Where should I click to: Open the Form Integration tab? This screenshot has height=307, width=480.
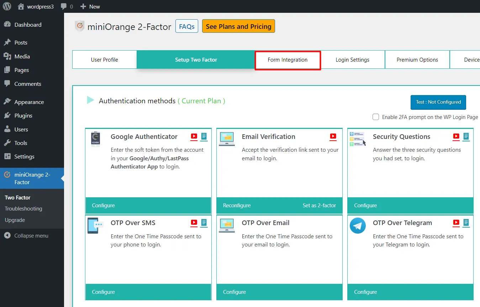288,60
